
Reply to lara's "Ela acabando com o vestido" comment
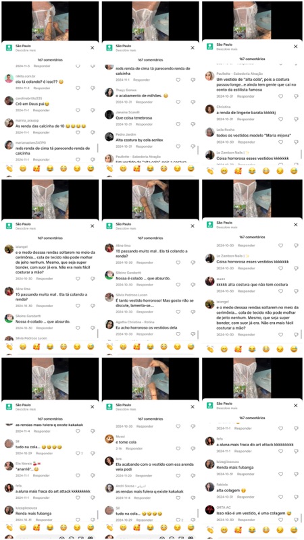pyautogui.click(x=144, y=475)
